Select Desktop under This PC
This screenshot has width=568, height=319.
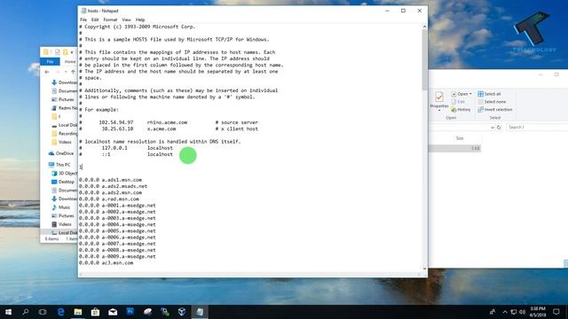(x=63, y=182)
